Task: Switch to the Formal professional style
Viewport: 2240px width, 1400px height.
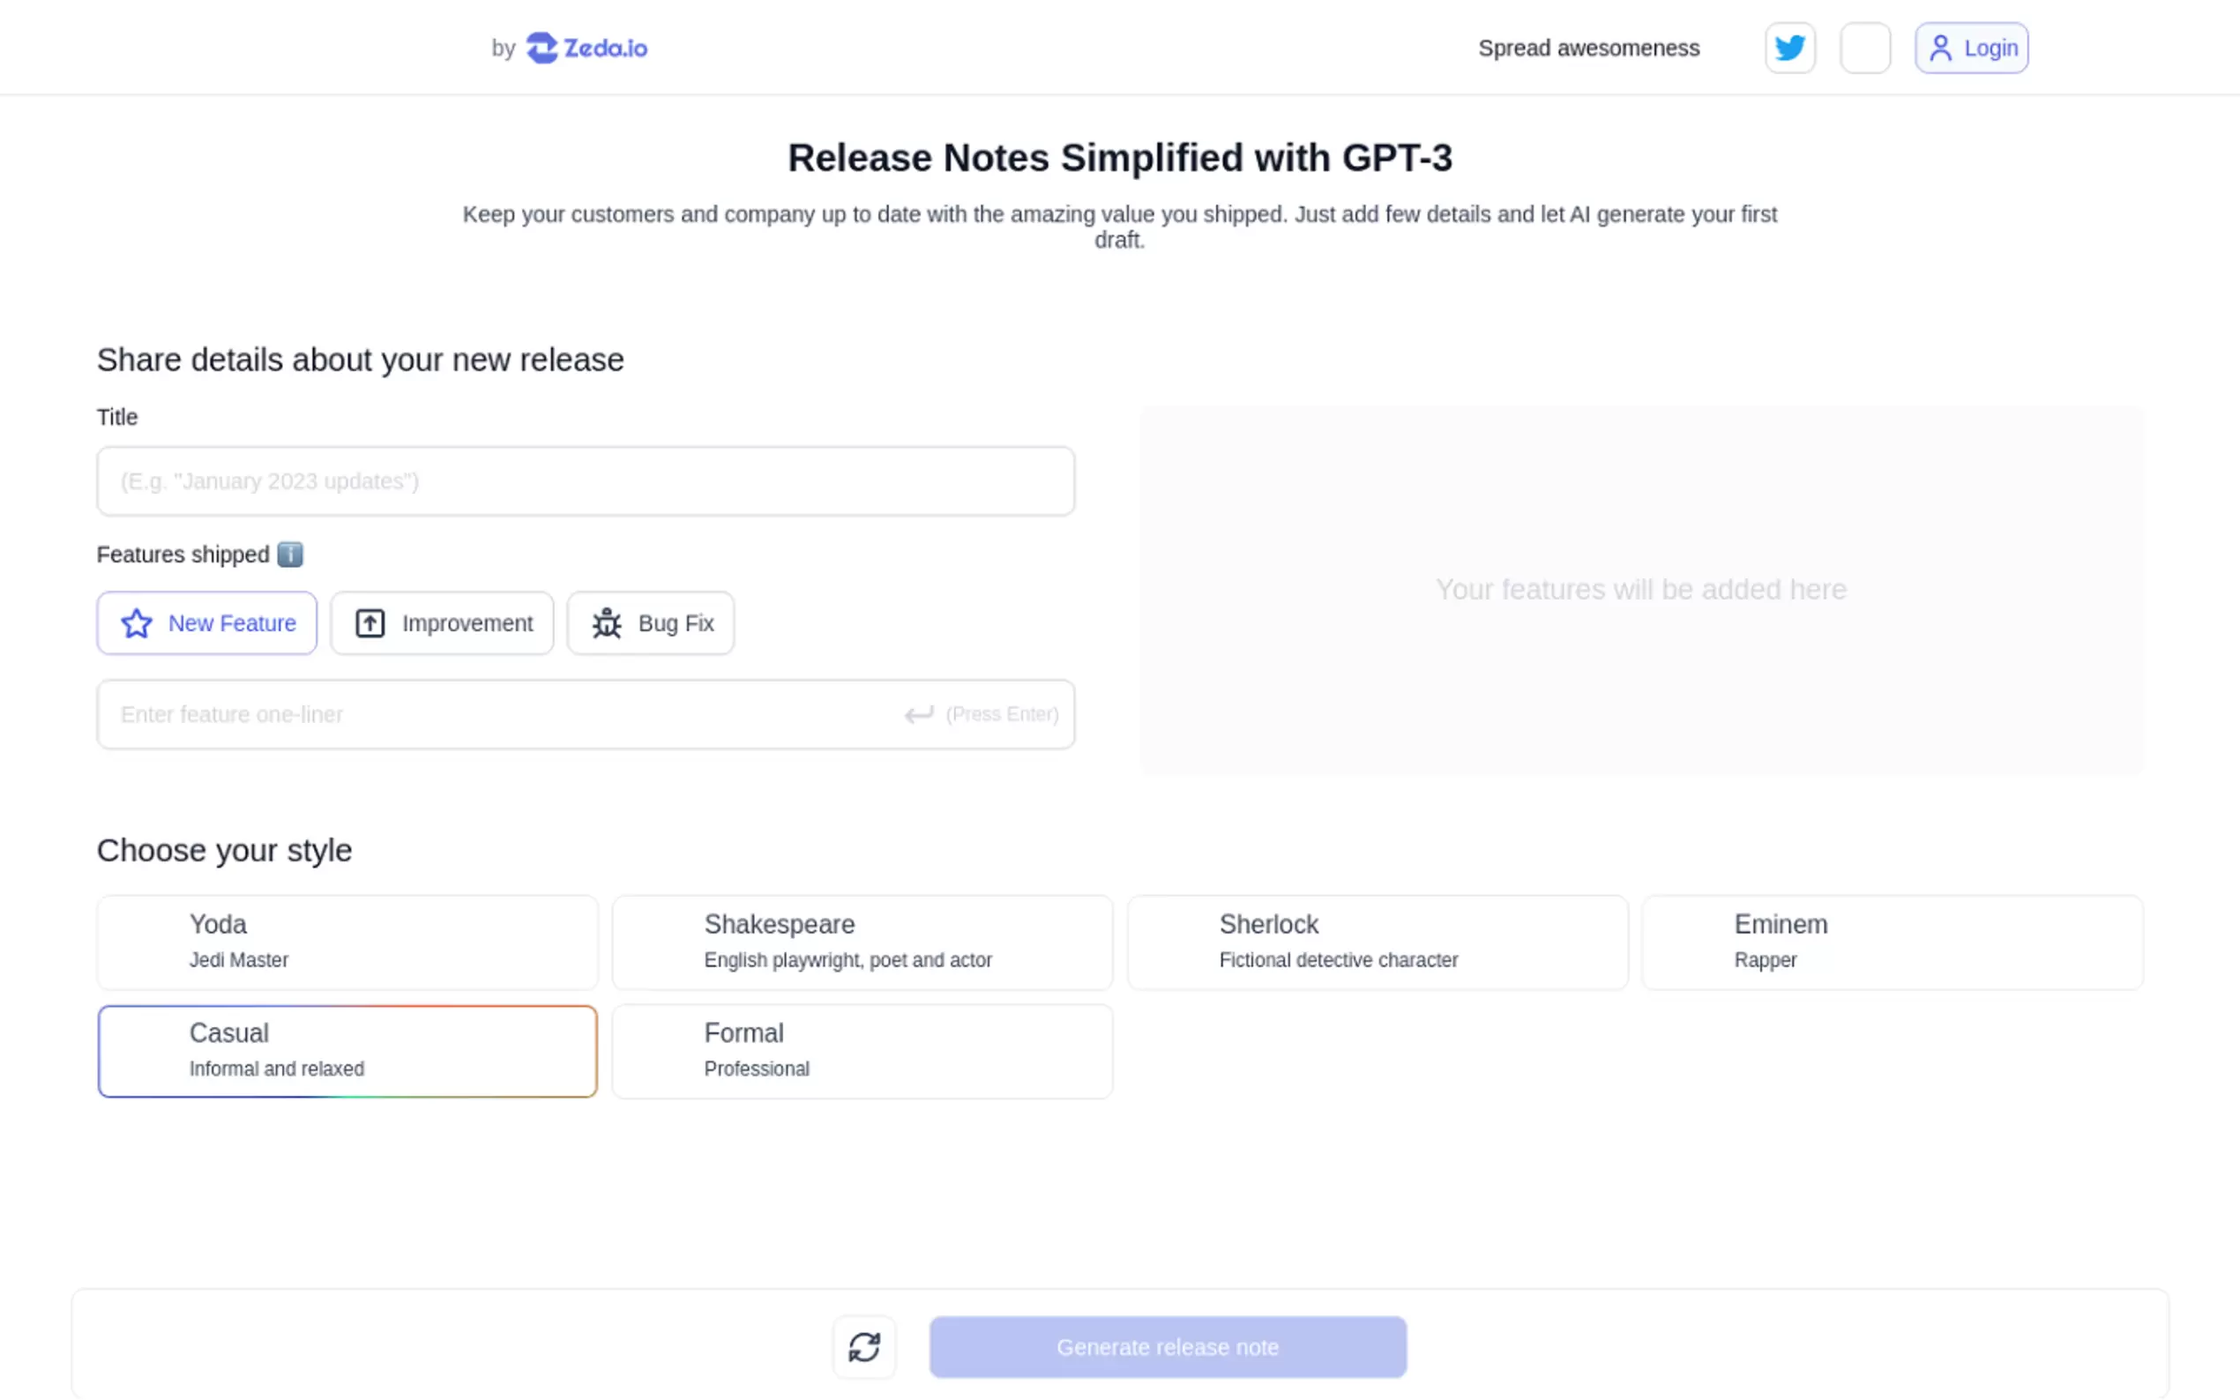Action: 862,1051
